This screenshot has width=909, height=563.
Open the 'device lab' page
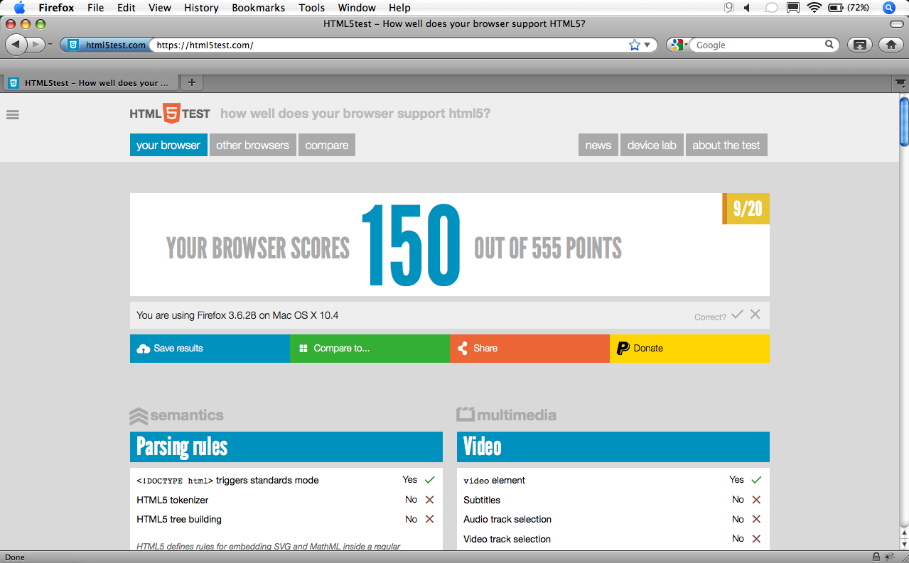[x=652, y=145]
